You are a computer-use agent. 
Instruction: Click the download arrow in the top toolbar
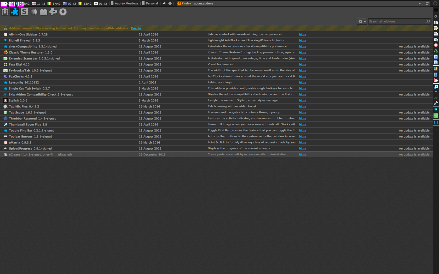[x=170, y=3]
